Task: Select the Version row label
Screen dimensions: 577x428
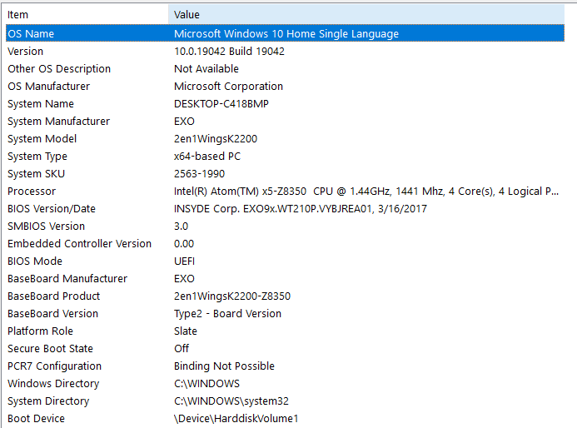Action: tap(25, 51)
